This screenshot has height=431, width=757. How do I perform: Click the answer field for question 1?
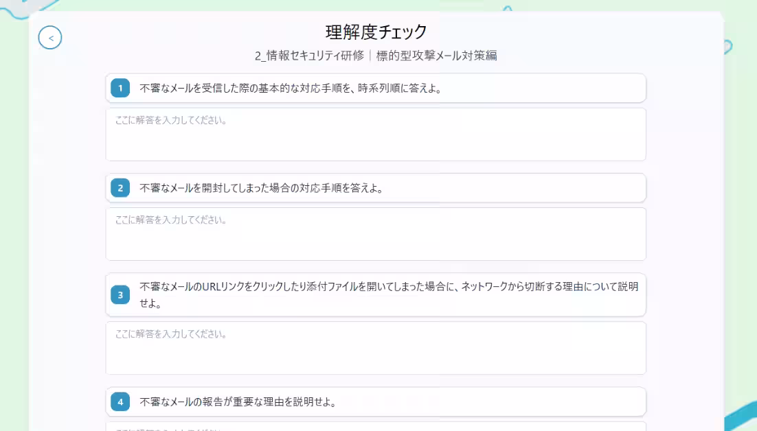click(376, 135)
